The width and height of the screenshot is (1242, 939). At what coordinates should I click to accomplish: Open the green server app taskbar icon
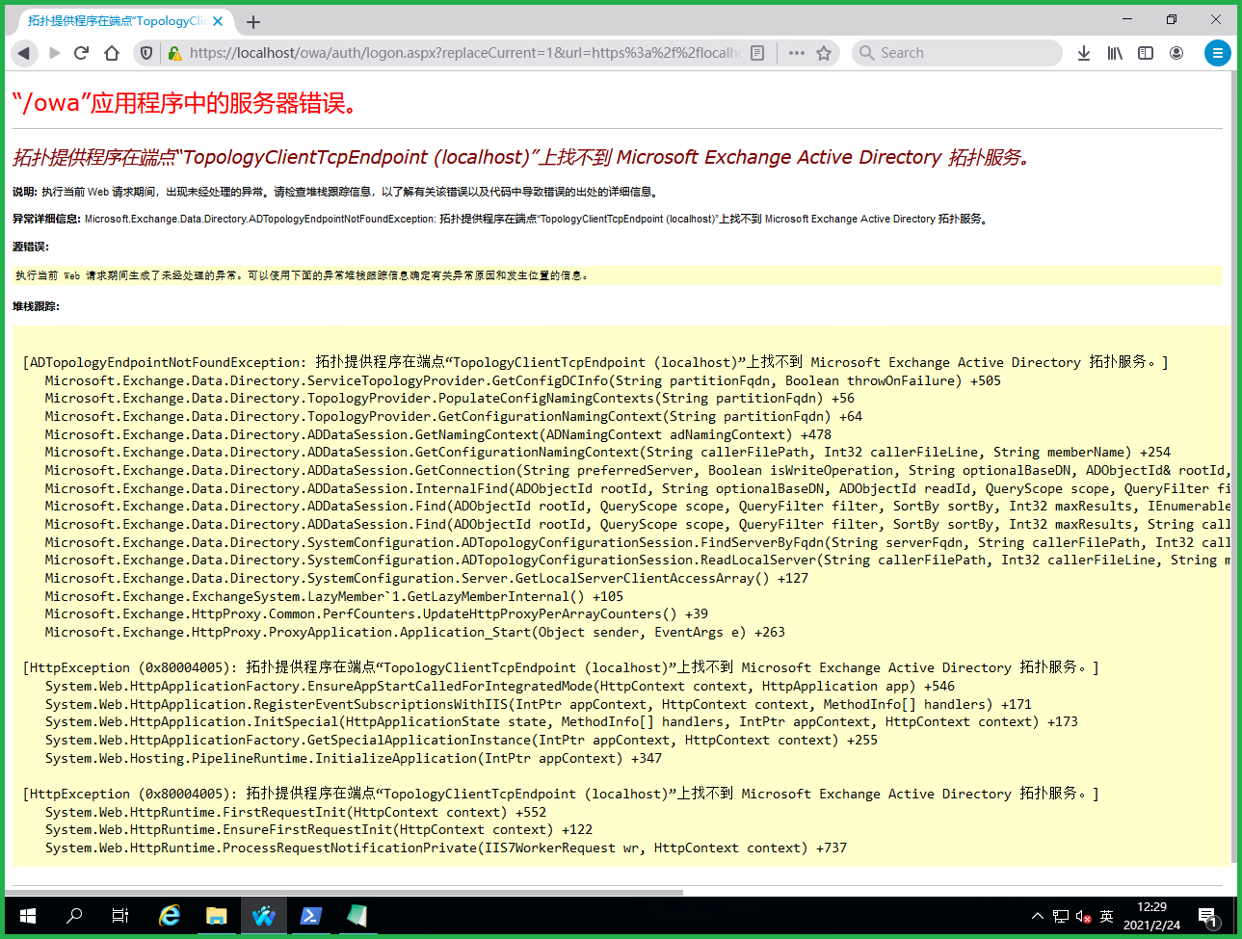[x=357, y=916]
